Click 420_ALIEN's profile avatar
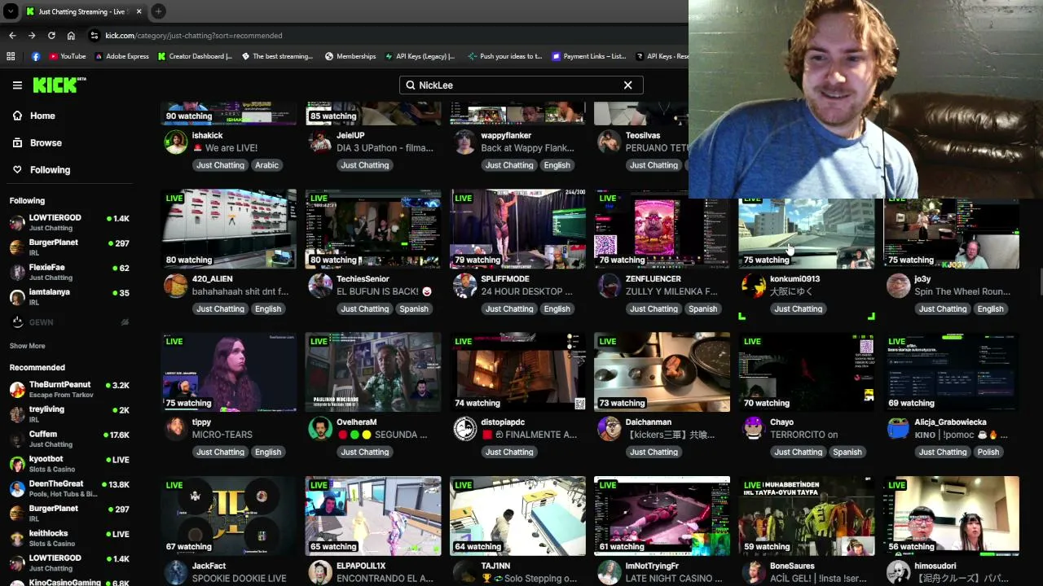This screenshot has width=1043, height=586. point(176,285)
